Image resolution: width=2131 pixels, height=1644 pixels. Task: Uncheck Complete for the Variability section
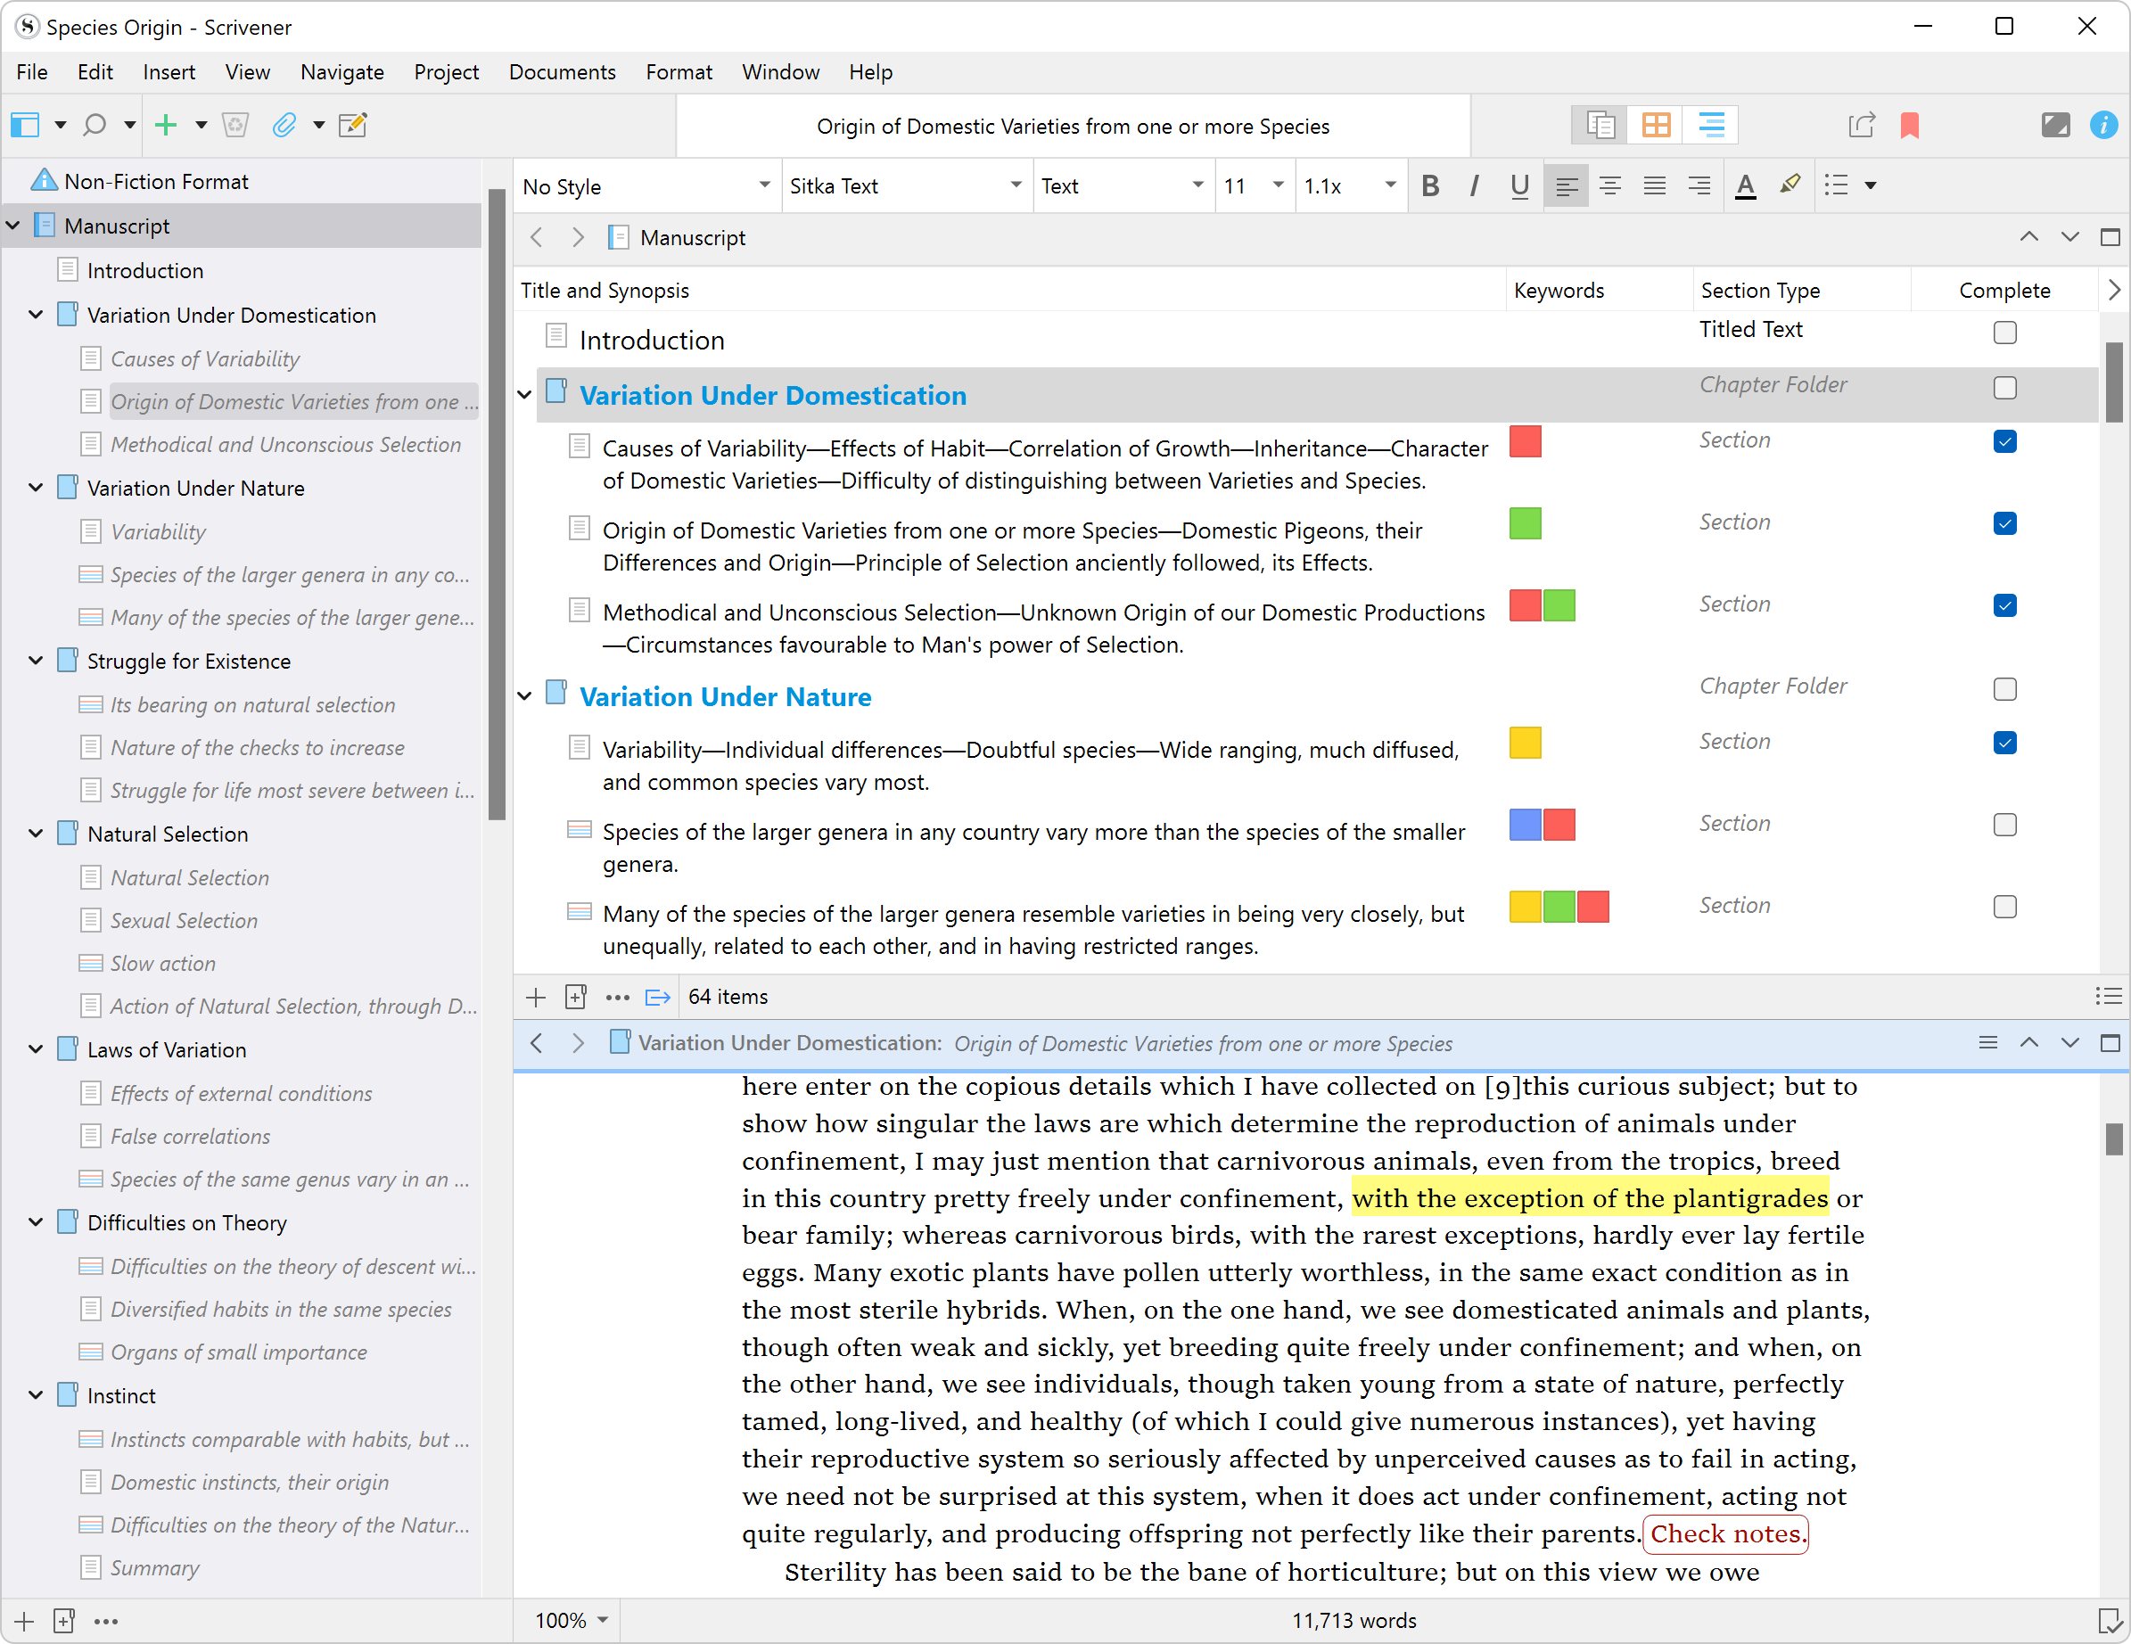[x=2005, y=743]
